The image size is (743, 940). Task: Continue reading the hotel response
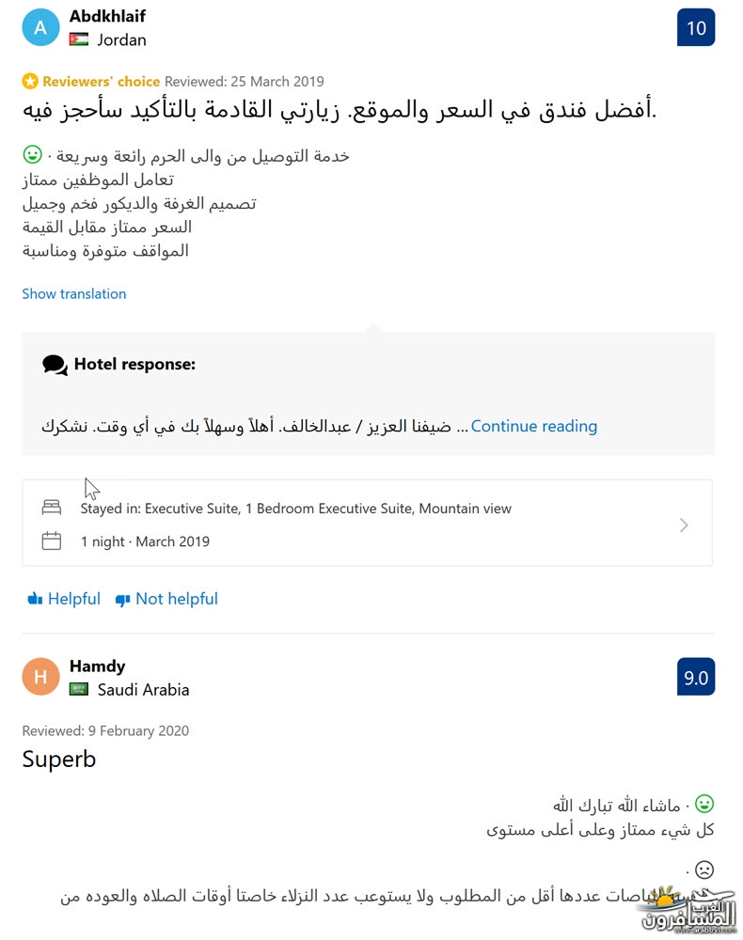pos(533,426)
